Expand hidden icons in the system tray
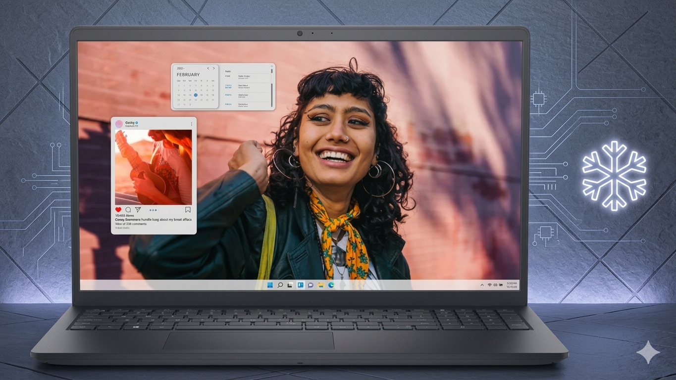Screen dimensions: 676x380 481,285
